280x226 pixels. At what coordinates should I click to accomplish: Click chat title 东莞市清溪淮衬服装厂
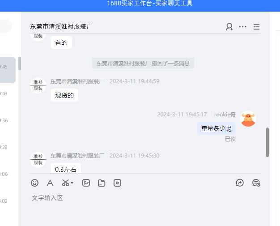[x=61, y=26]
